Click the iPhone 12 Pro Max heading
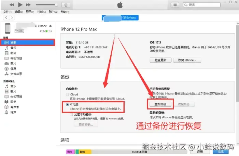This screenshot has height=156, width=239. point(79,29)
